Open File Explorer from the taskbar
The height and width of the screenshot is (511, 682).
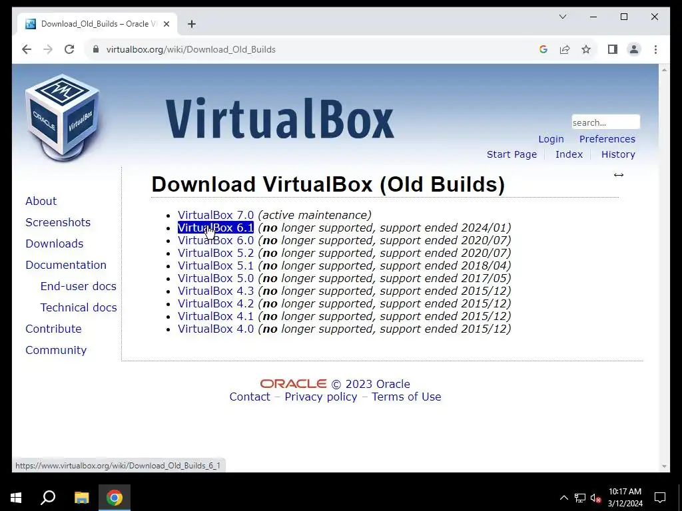81,498
